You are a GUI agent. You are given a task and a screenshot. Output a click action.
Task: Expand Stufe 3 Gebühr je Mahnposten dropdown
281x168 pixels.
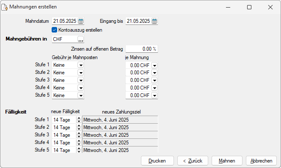click(81, 80)
